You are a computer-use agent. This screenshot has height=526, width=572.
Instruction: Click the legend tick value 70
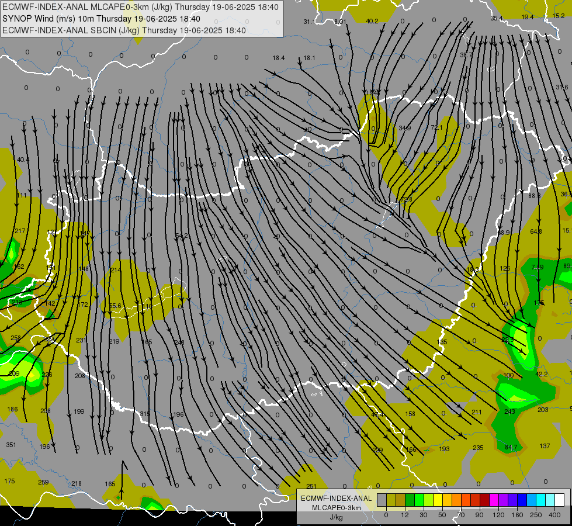tap(461, 515)
